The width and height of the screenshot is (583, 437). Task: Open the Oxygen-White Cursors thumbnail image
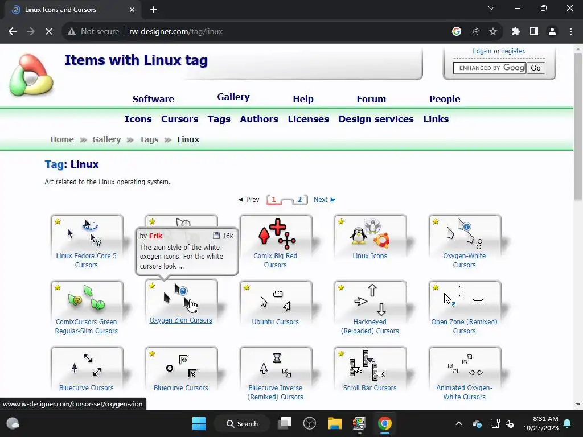pyautogui.click(x=465, y=233)
